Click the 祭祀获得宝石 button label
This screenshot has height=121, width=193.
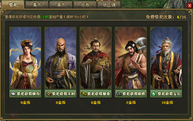(169, 94)
